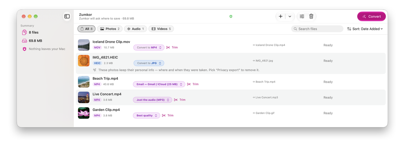Select the All 8 filter tab
The height and width of the screenshot is (148, 405).
(x=86, y=29)
